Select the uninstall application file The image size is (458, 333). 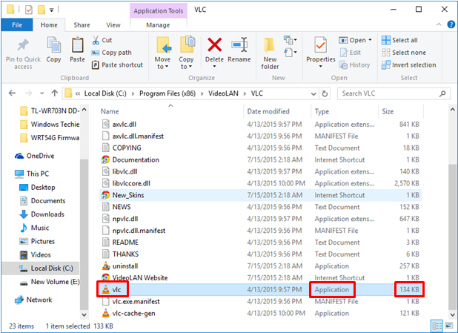point(260,266)
